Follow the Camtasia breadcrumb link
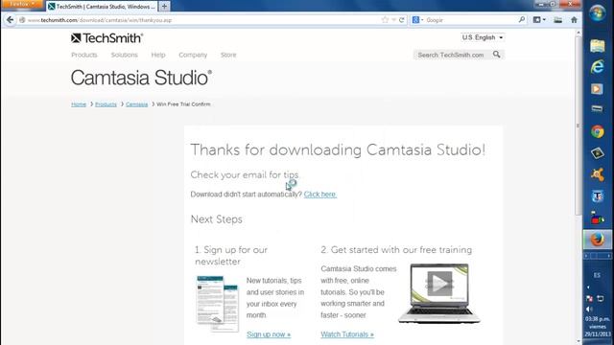Viewport: 614px width, 345px height. coord(136,104)
